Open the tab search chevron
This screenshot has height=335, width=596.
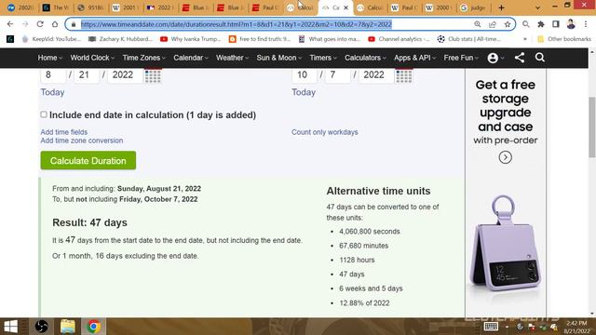(x=537, y=7)
